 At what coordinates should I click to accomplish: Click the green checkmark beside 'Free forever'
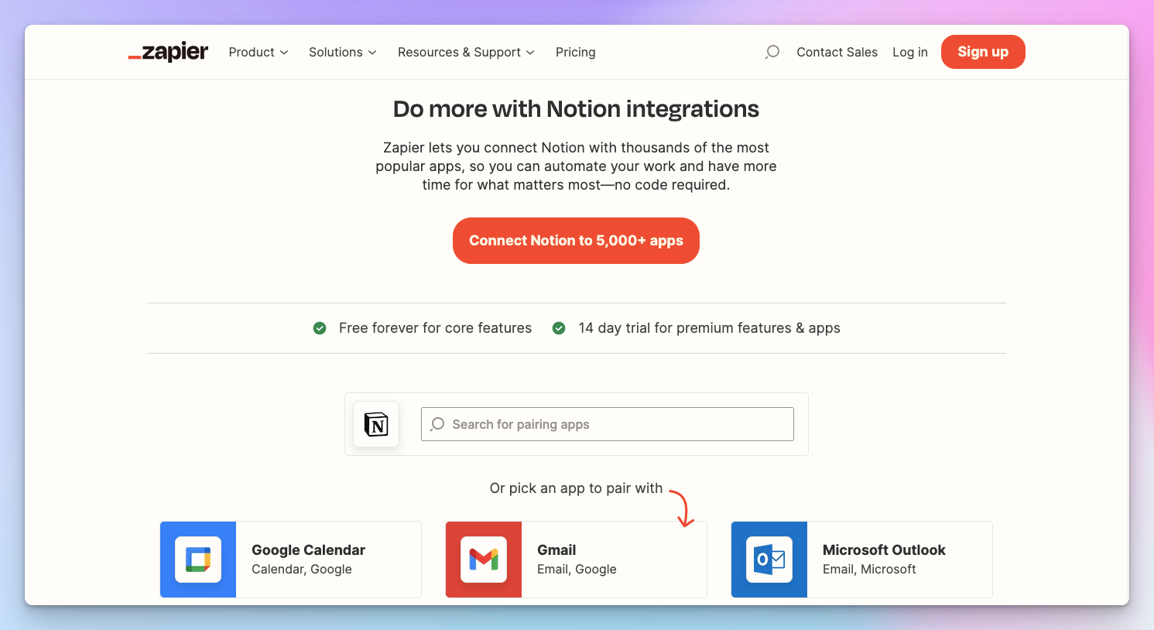point(320,328)
